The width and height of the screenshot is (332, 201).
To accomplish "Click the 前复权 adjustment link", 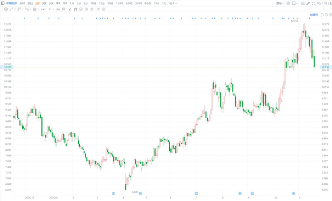I will click(x=314, y=15).
